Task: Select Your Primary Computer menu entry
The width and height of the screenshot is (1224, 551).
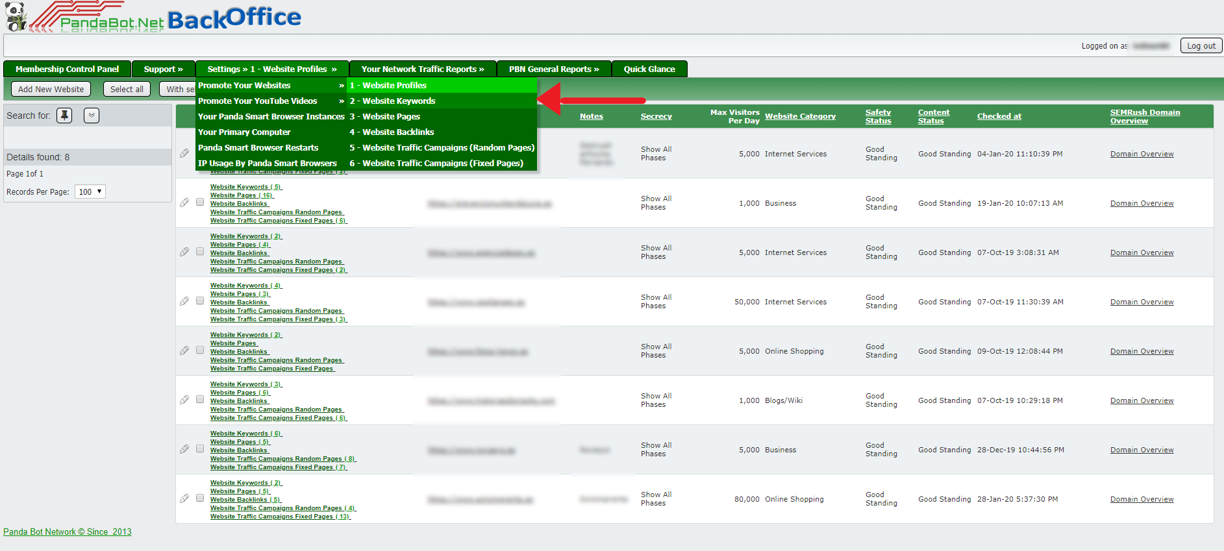Action: [244, 132]
